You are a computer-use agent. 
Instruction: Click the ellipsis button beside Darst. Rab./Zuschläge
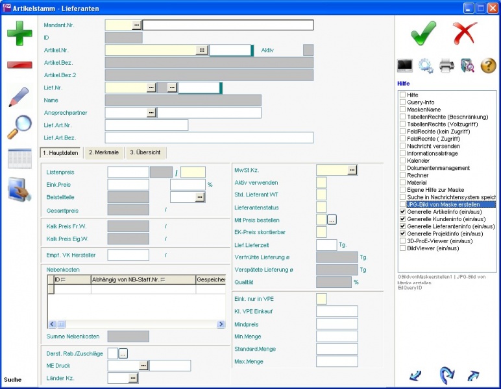tap(123, 353)
